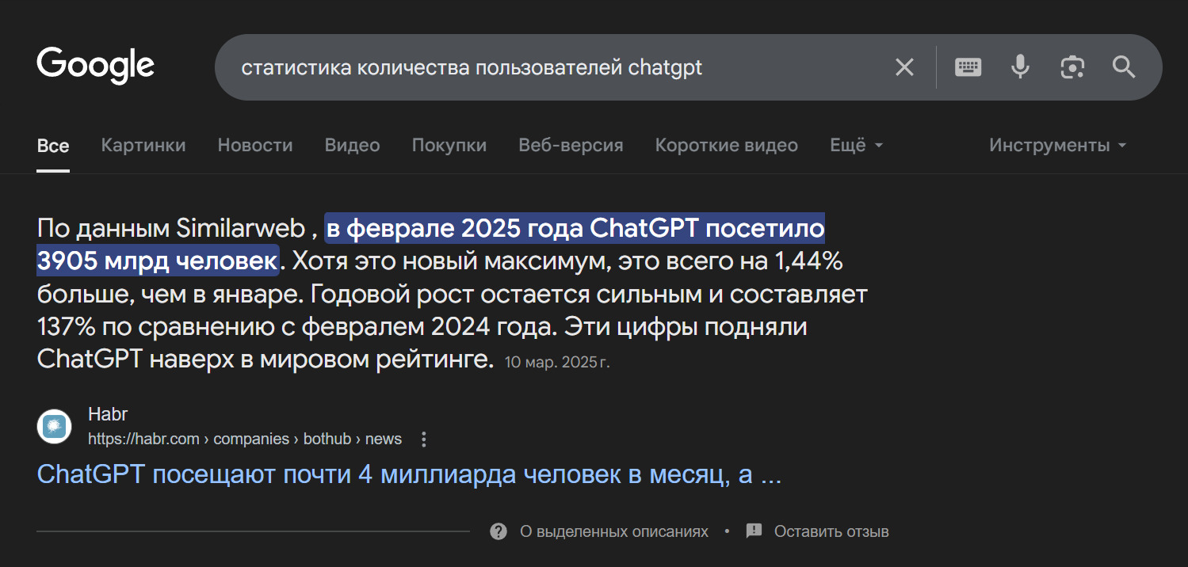1188x567 pixels.
Task: Expand the Ещё dropdown
Action: [856, 146]
